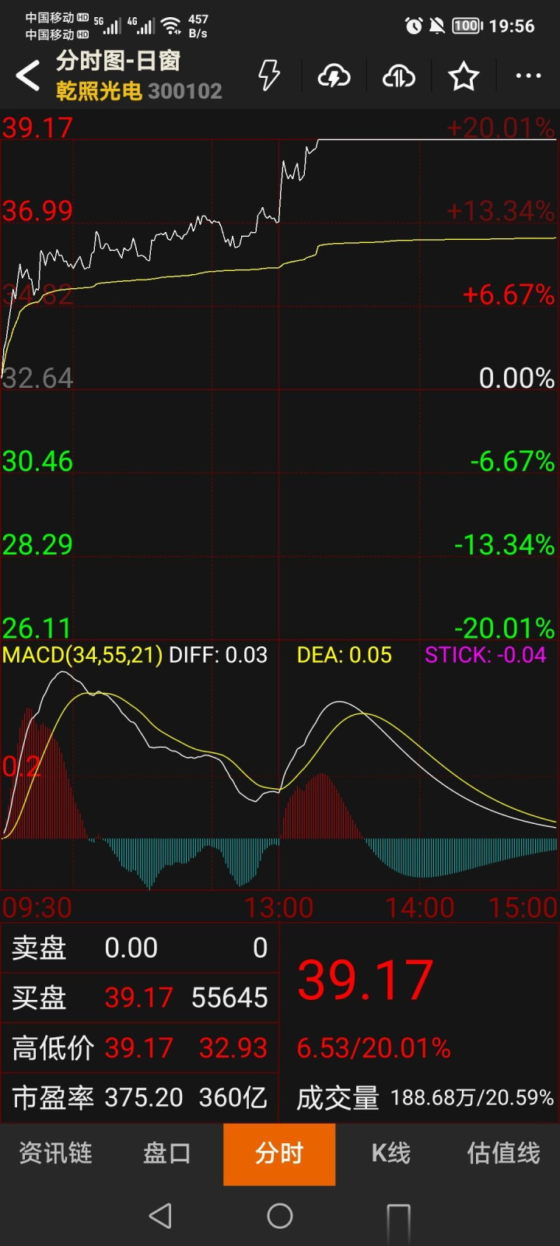Tap the -13.34% percentage label
This screenshot has width=560, height=1246.
coord(505,545)
